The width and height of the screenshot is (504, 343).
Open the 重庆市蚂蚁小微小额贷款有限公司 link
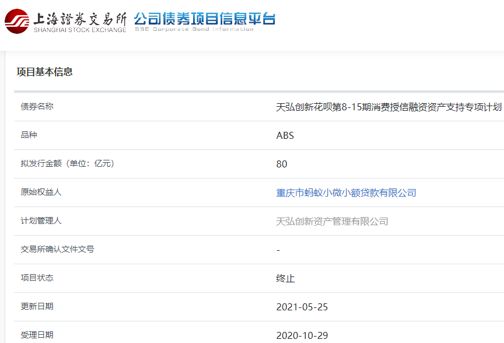(x=346, y=192)
